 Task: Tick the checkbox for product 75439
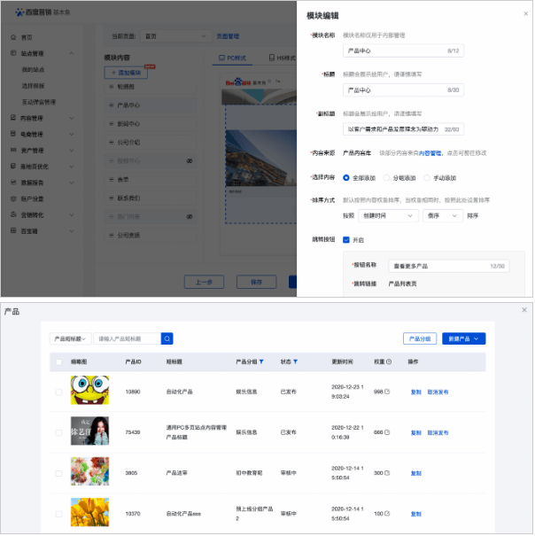pos(58,432)
